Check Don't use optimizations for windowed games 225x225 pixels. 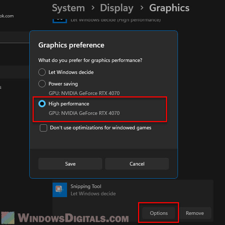(x=43, y=128)
